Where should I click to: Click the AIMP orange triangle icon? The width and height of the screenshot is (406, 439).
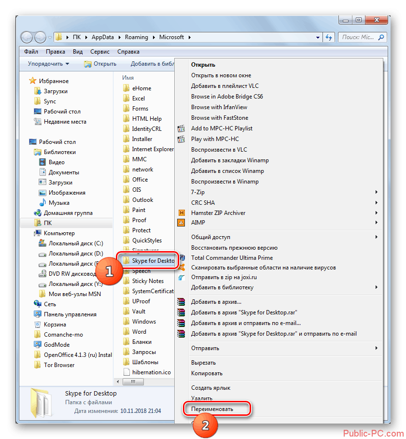point(182,223)
